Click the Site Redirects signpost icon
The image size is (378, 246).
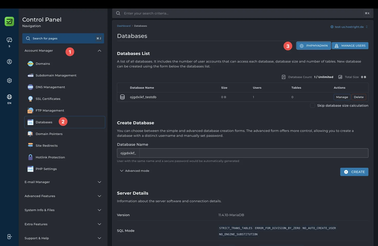pyautogui.click(x=30, y=145)
